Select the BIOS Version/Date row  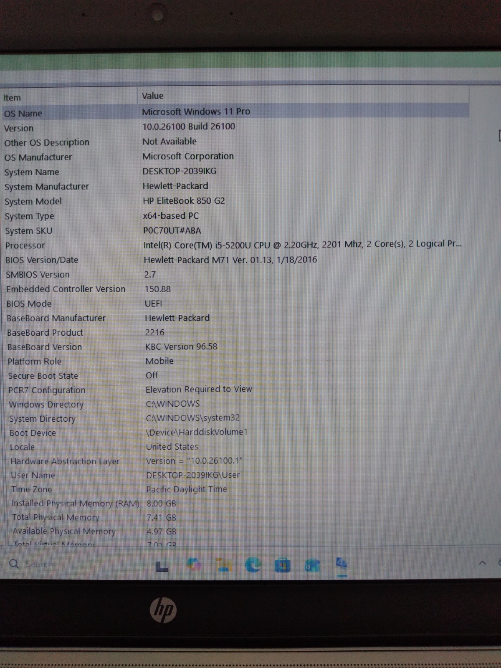[235, 260]
